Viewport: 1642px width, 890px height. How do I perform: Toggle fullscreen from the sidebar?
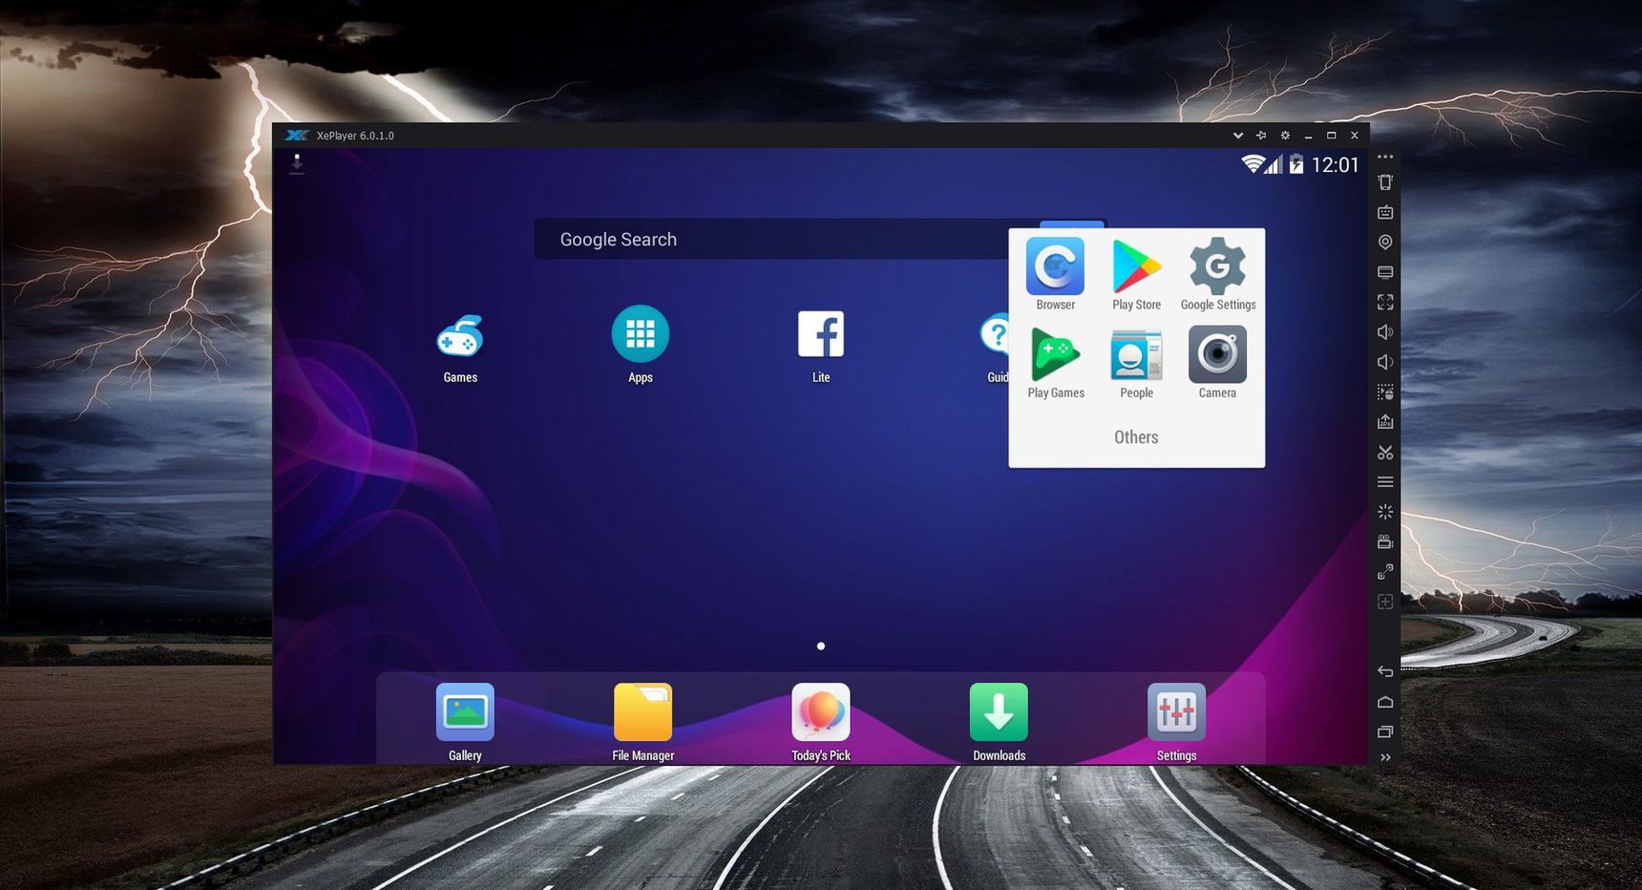[x=1385, y=302]
